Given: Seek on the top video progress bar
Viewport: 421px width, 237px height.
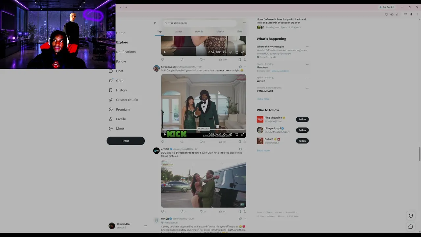Looking at the screenshot, I should pos(204,48).
